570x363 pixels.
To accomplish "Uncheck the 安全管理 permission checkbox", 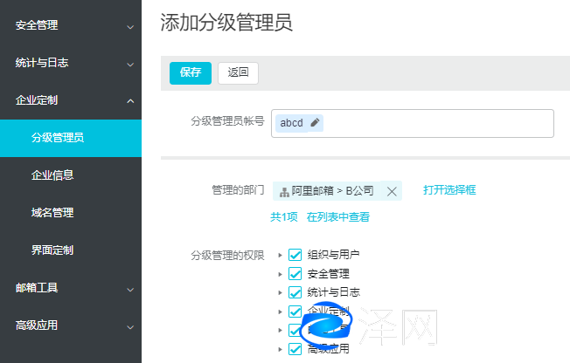I will pyautogui.click(x=295, y=274).
